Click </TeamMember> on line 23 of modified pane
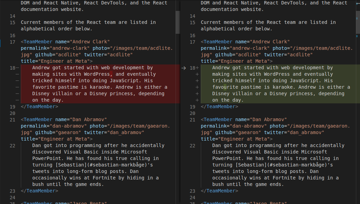This screenshot has height=204, width=360. (x=220, y=191)
